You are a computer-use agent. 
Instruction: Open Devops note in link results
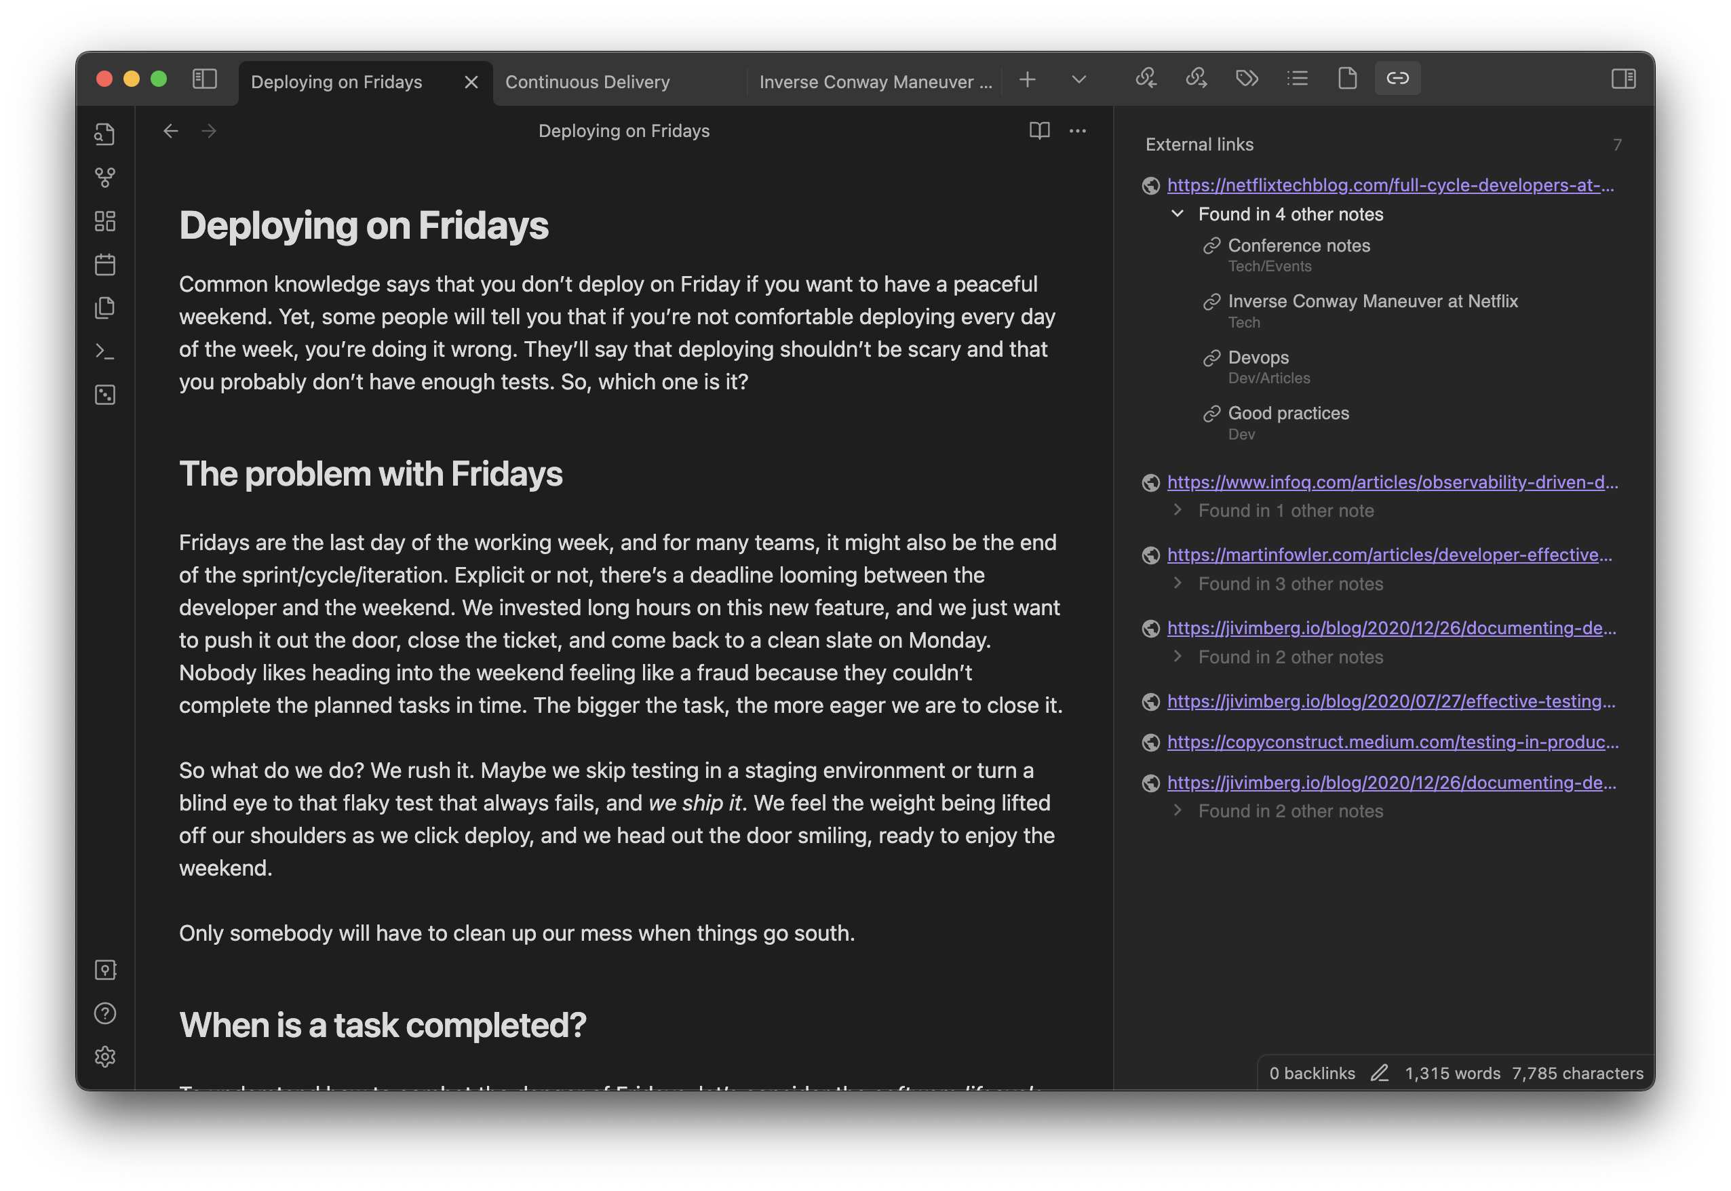pyautogui.click(x=1258, y=357)
